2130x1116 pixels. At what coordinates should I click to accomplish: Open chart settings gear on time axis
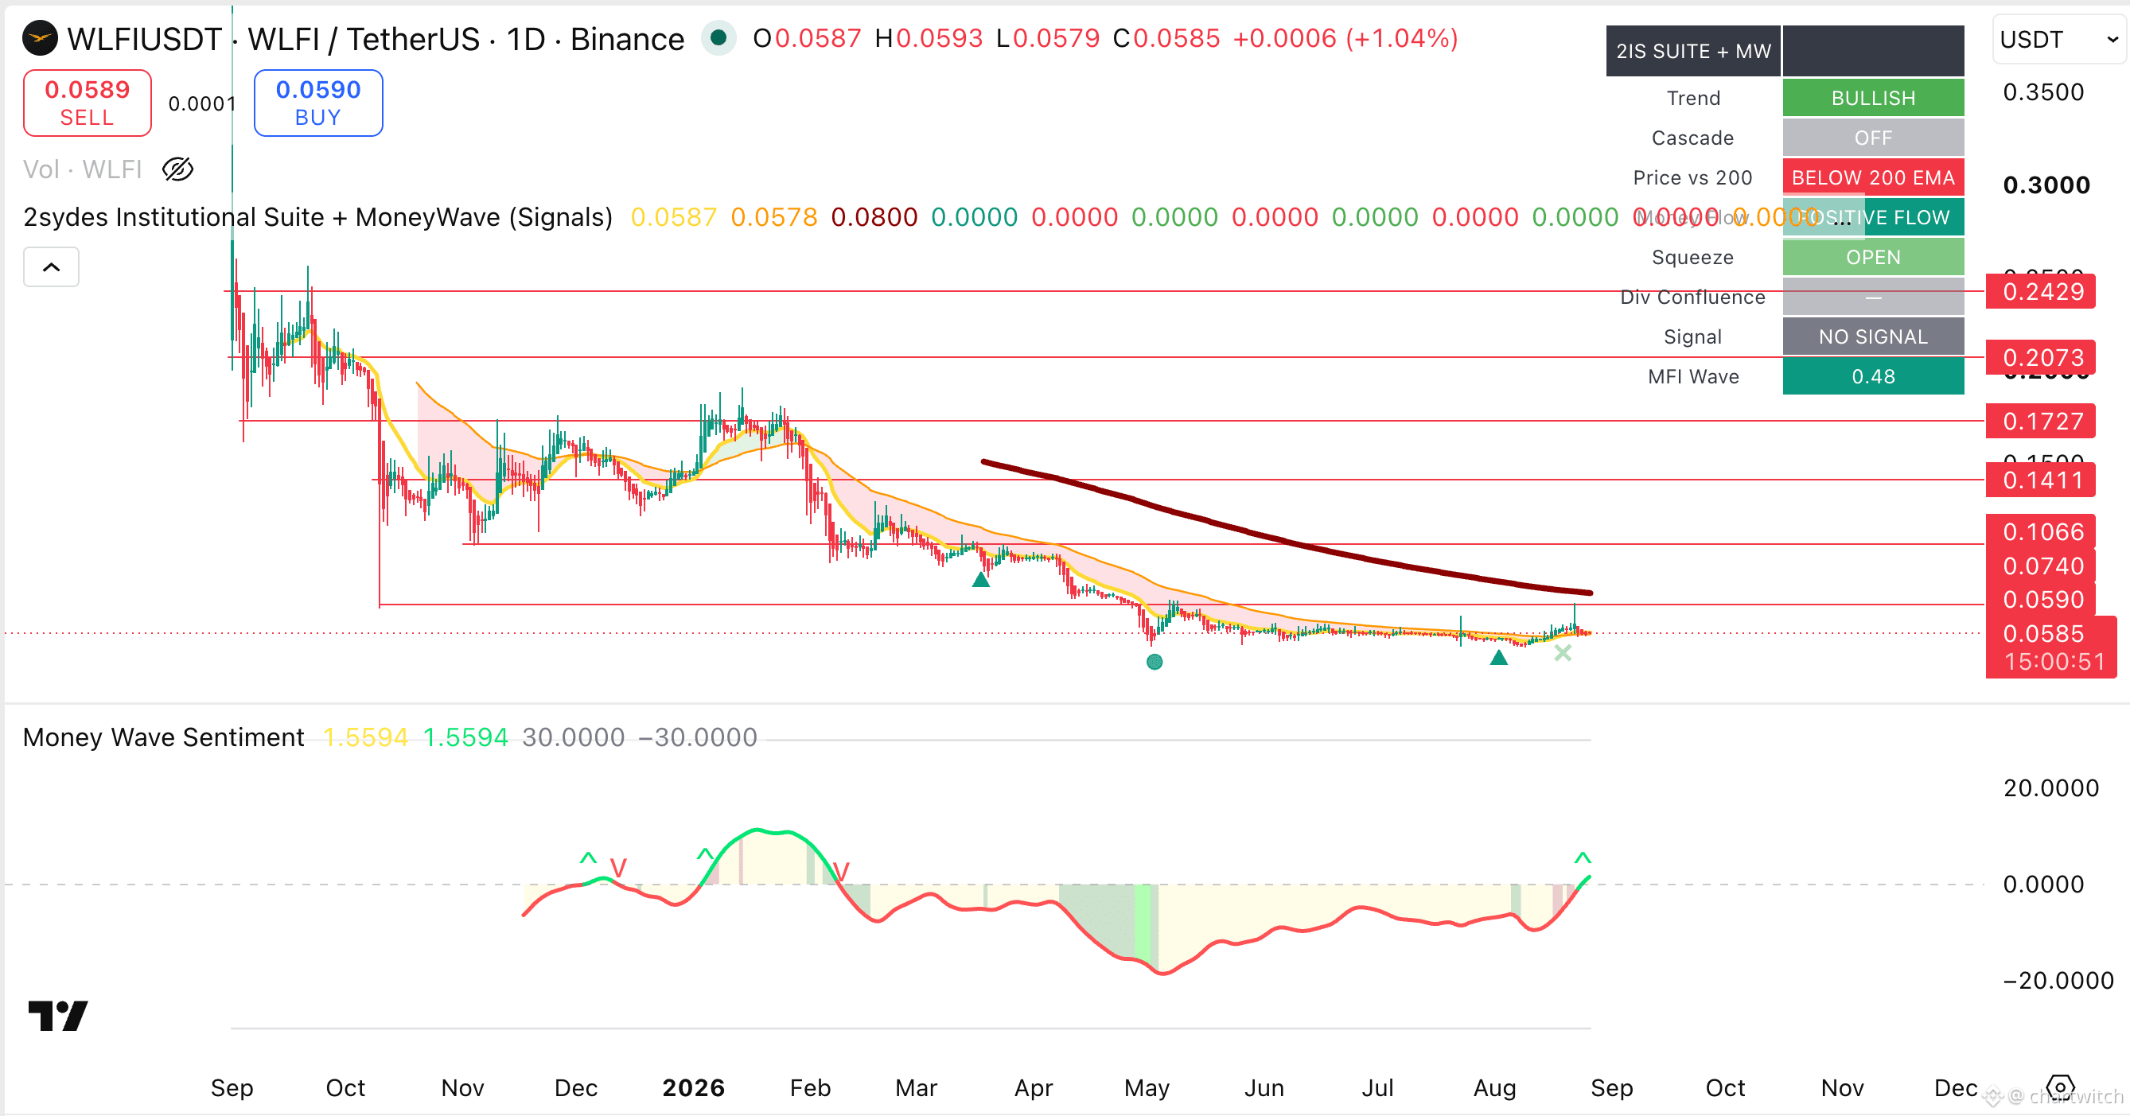[x=2060, y=1087]
